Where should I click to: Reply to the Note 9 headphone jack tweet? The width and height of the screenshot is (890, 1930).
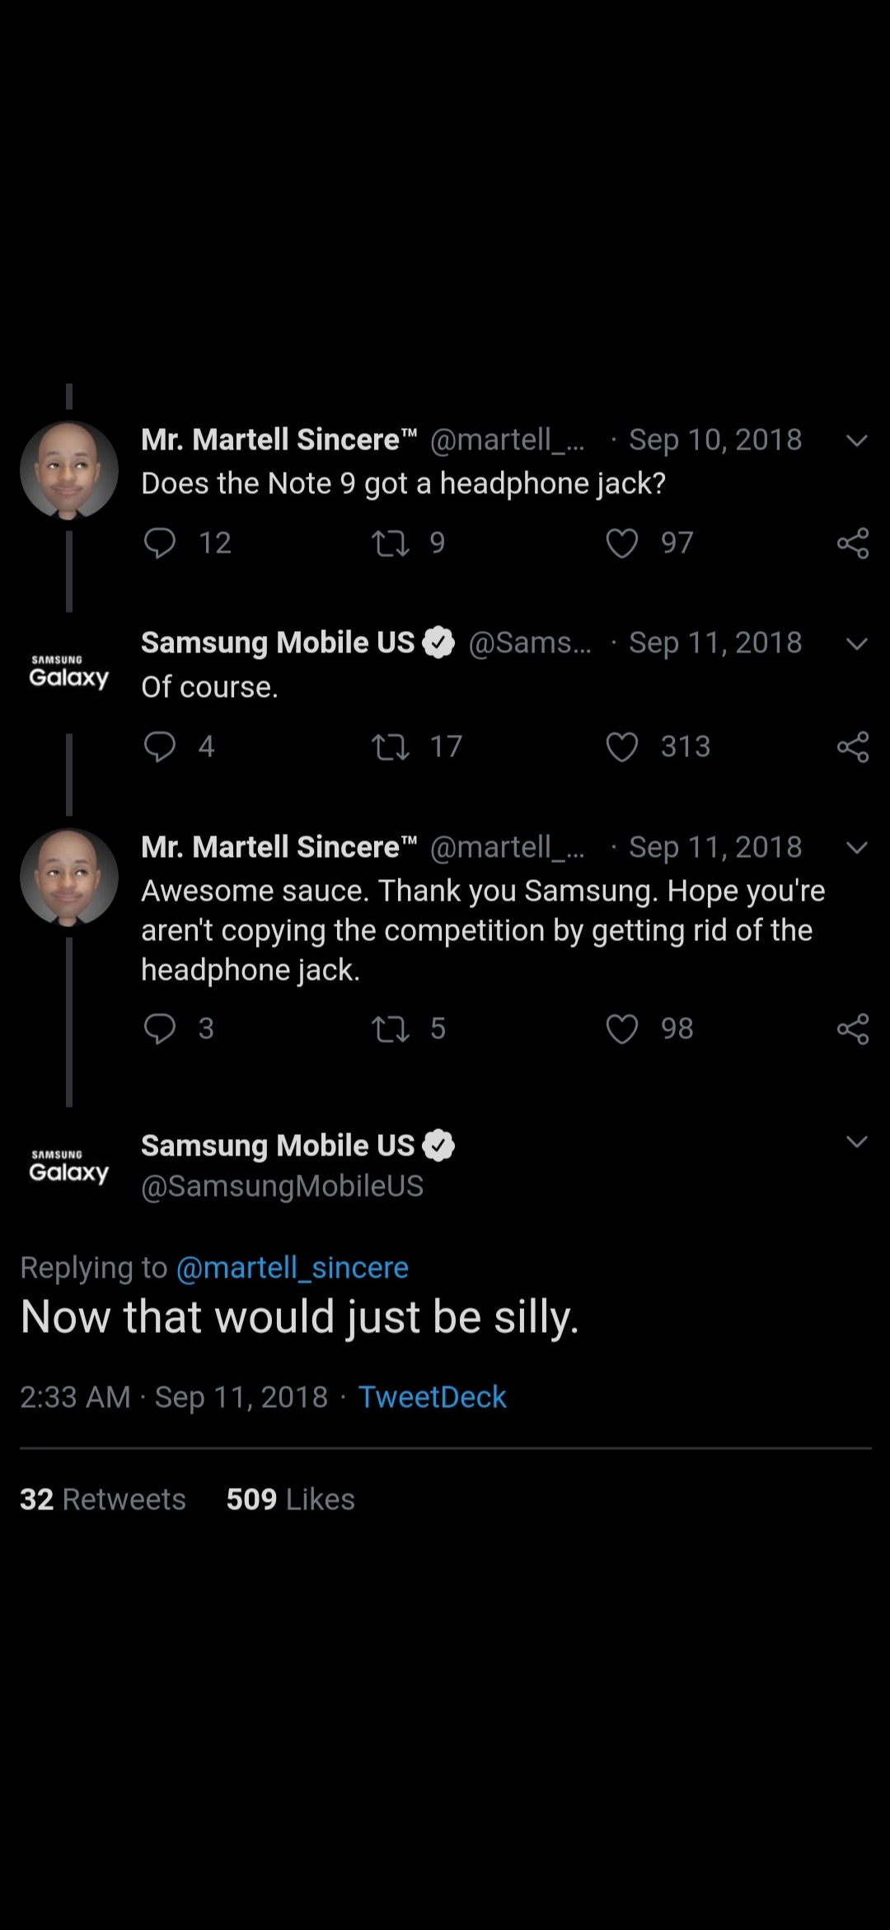(162, 542)
